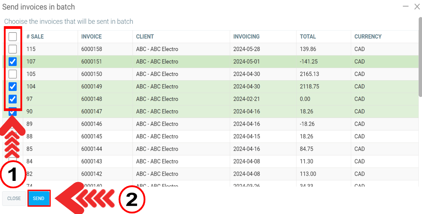Viewport: 422px width, 214px height.
Task: Uncheck invoice 6000148 for sale 97
Action: pos(12,99)
